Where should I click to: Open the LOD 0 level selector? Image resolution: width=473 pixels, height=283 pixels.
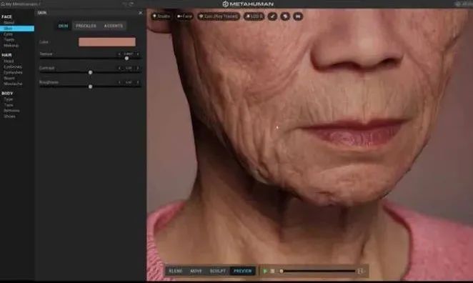254,16
